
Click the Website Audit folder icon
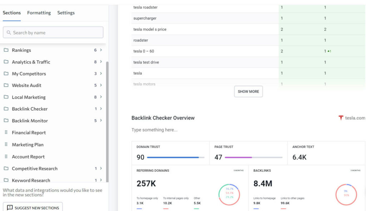[6, 85]
